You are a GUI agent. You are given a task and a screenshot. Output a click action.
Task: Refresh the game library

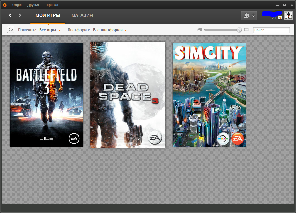click(x=11, y=29)
